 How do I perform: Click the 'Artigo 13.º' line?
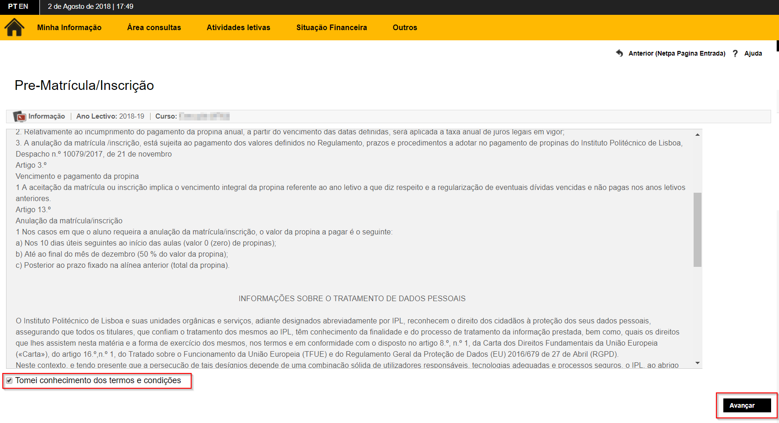pos(33,210)
